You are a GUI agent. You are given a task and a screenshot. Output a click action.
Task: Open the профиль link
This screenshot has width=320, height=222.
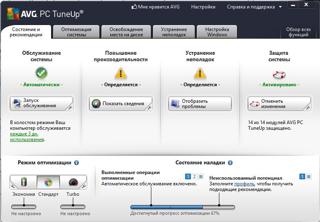click(244, 184)
